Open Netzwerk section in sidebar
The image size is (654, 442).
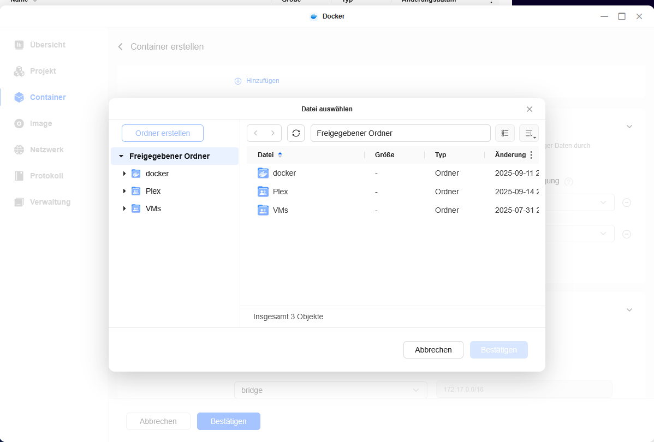pos(39,150)
